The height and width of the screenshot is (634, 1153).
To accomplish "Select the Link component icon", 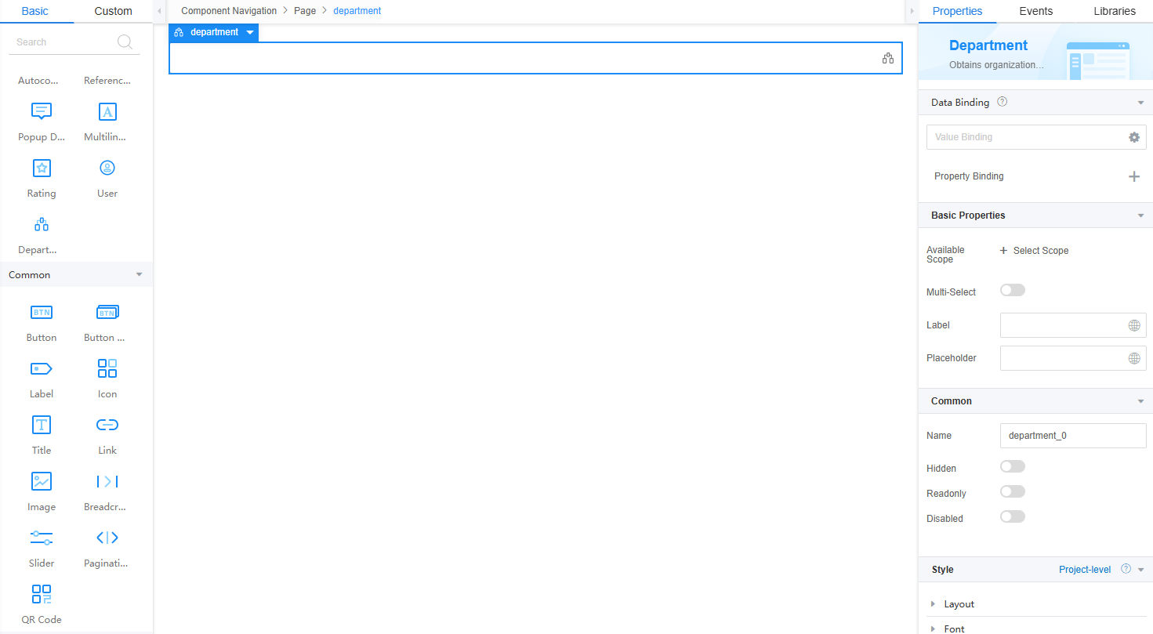I will (x=107, y=425).
